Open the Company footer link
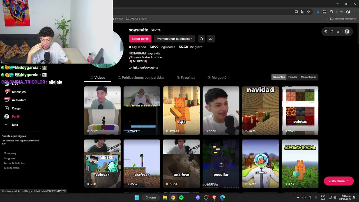This screenshot has width=359, height=202. click(10, 153)
